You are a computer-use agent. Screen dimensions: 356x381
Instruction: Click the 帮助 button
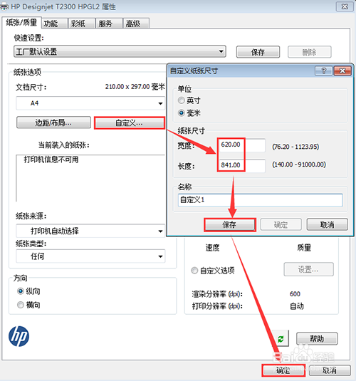317,338
